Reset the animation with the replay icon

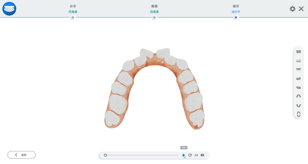[x=190, y=155]
